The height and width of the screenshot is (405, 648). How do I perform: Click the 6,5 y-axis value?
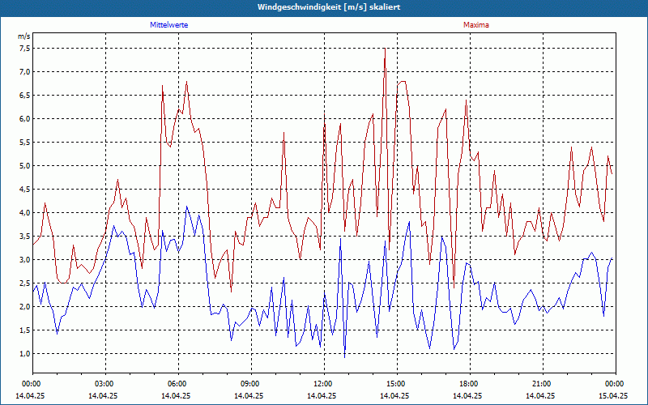pos(25,96)
